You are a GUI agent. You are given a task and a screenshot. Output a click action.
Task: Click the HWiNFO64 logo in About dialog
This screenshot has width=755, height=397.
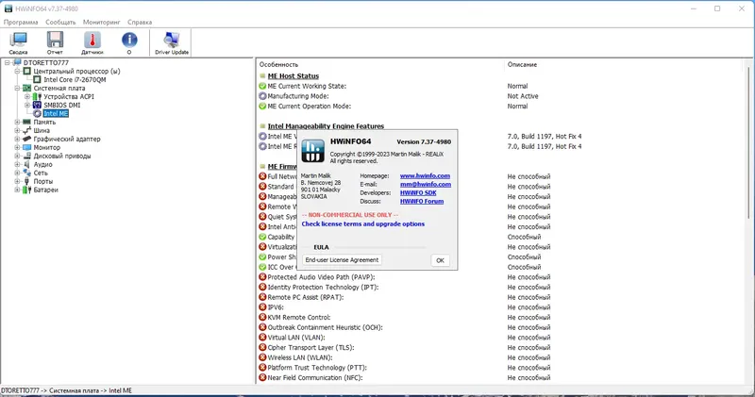click(x=312, y=151)
